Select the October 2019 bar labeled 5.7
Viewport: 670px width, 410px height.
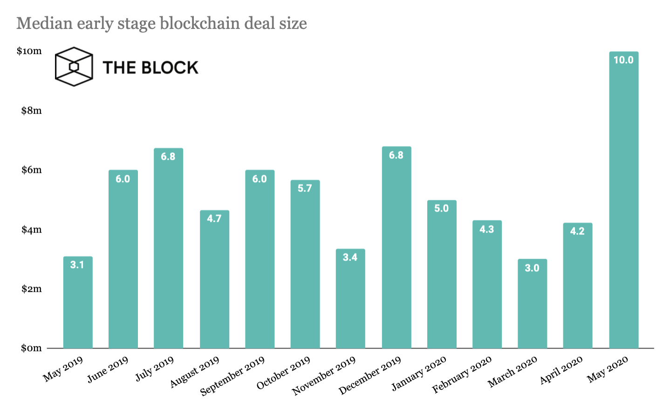[305, 266]
